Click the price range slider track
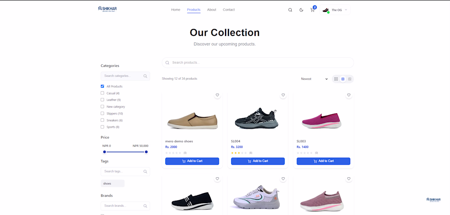The width and height of the screenshot is (450, 215). [126, 152]
